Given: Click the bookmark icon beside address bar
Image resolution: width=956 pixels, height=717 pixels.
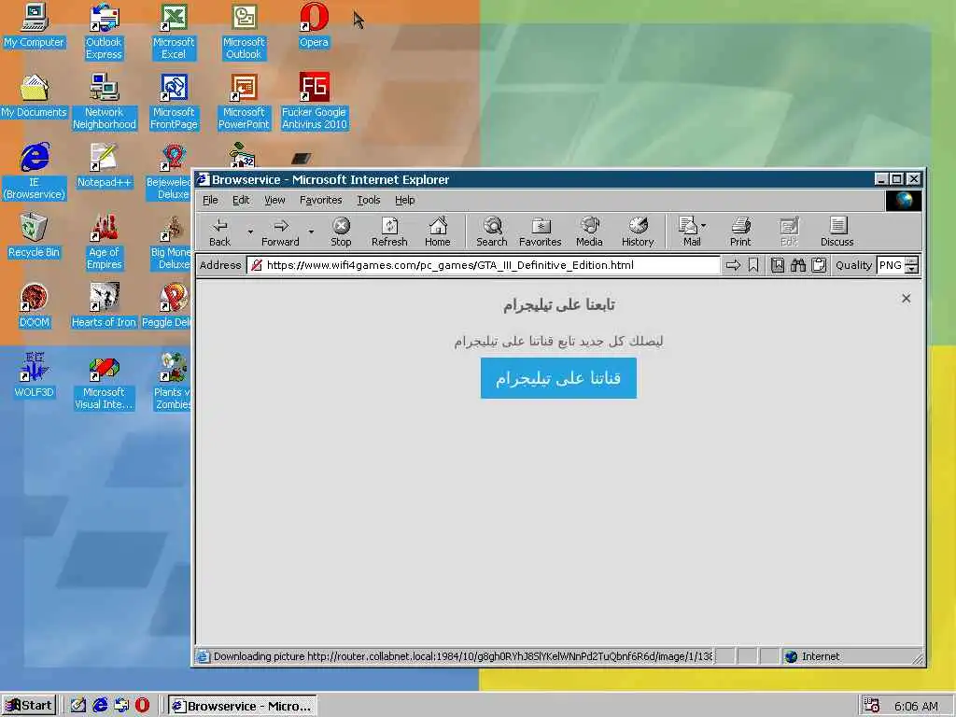Looking at the screenshot, I should [x=753, y=265].
